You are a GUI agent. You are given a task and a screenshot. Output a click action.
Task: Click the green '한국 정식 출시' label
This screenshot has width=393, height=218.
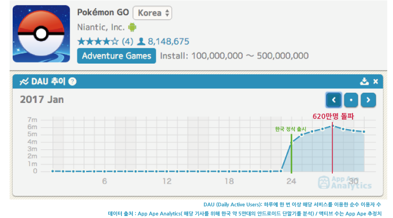(x=290, y=129)
